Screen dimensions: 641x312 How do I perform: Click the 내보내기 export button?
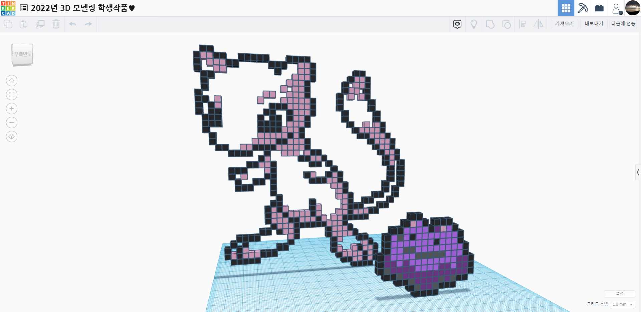tap(594, 24)
